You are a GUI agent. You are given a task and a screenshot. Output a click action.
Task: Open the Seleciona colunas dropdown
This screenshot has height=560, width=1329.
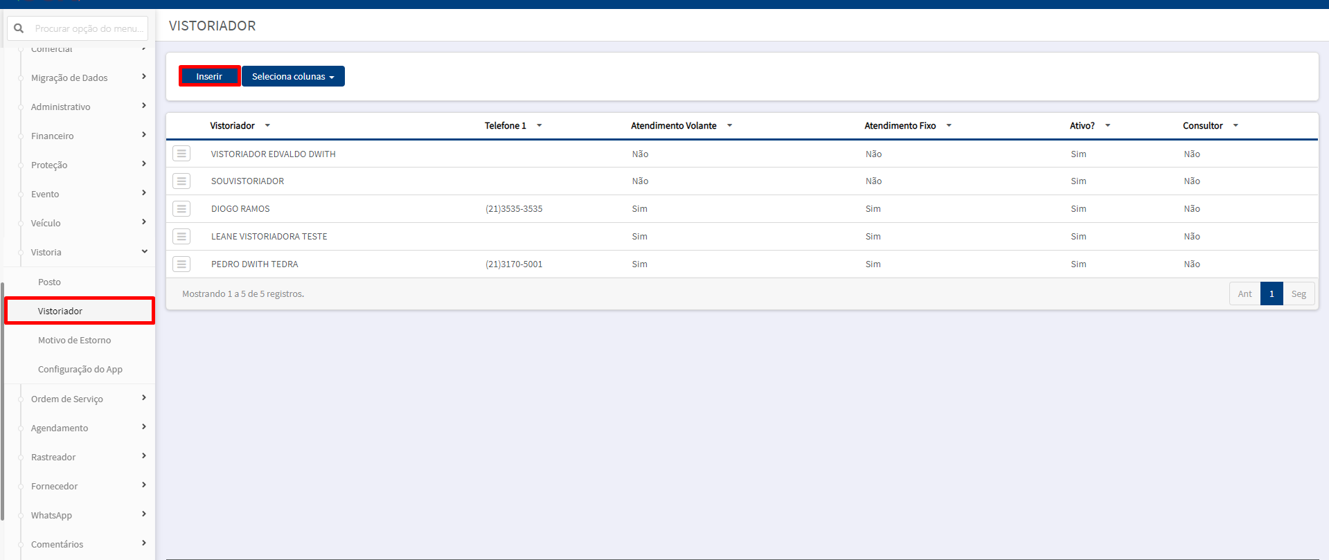pos(293,76)
